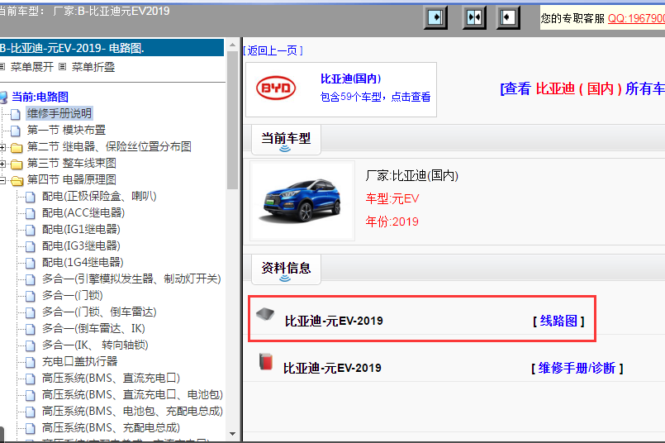Open 高压系统(BMS、直流充电口) entry
Viewport: 665px width, 443px height.
point(112,378)
